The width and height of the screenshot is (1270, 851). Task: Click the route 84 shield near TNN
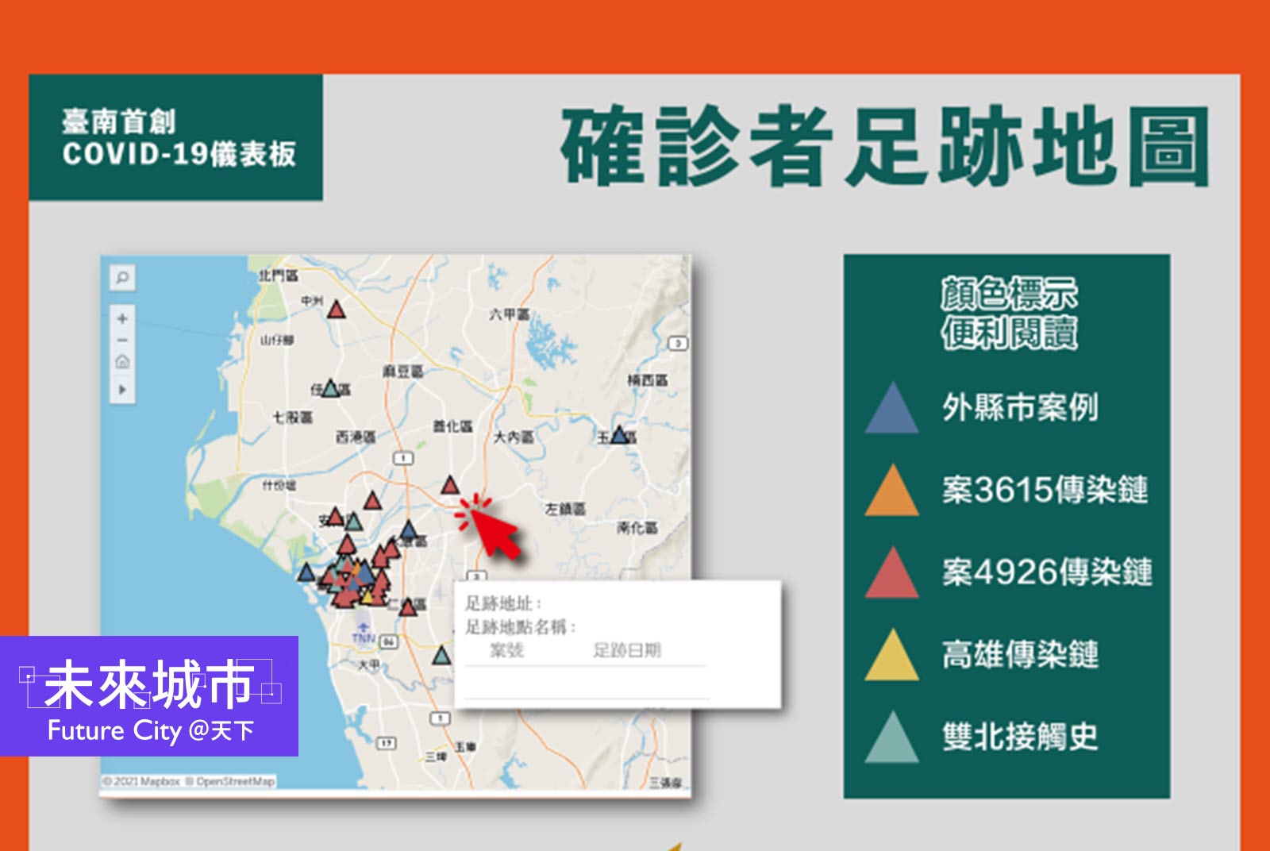[389, 641]
